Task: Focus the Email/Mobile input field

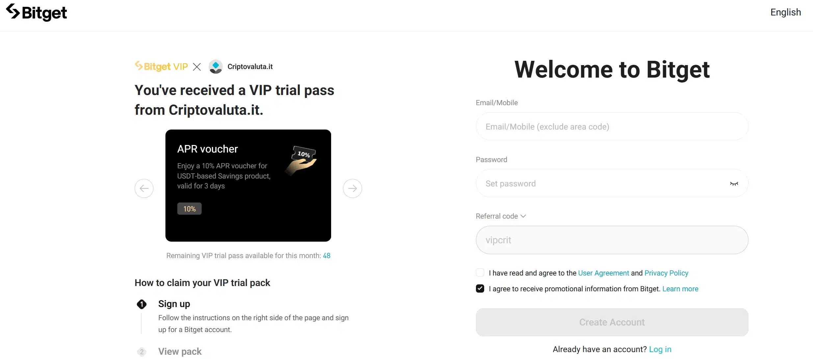Action: point(612,127)
